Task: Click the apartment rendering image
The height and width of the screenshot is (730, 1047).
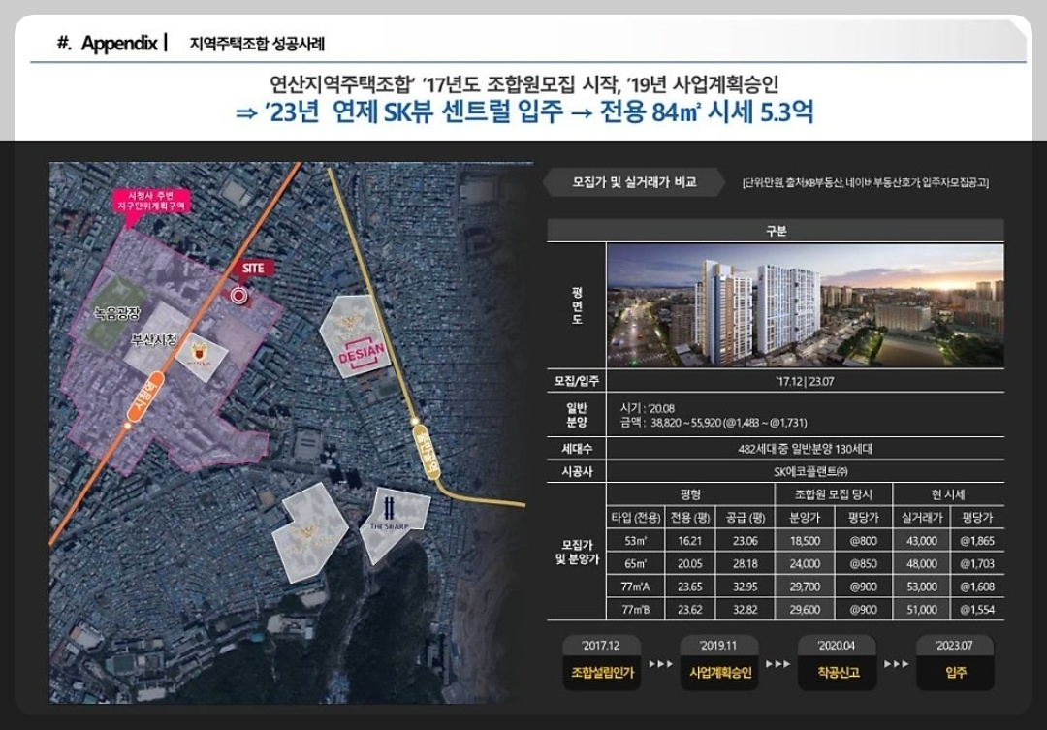Action: [805, 305]
